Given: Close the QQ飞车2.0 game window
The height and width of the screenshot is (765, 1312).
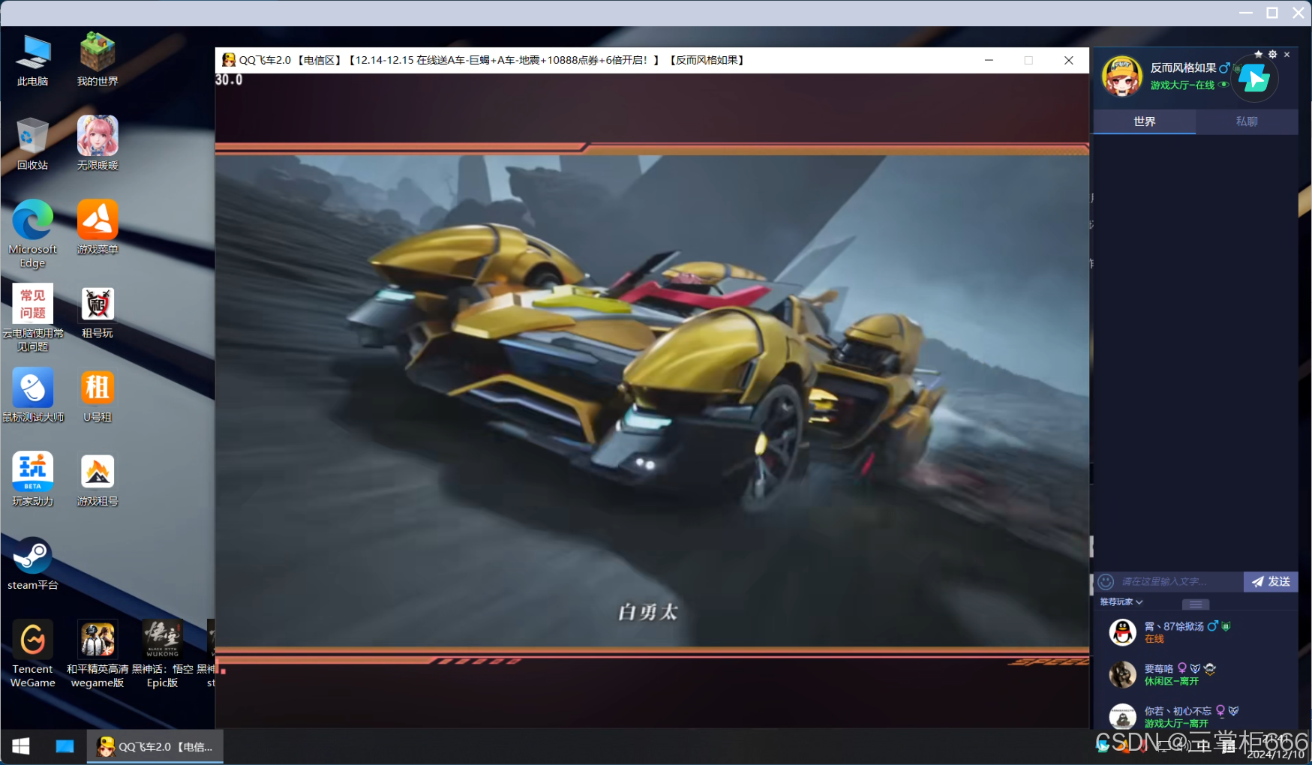Looking at the screenshot, I should tap(1068, 60).
